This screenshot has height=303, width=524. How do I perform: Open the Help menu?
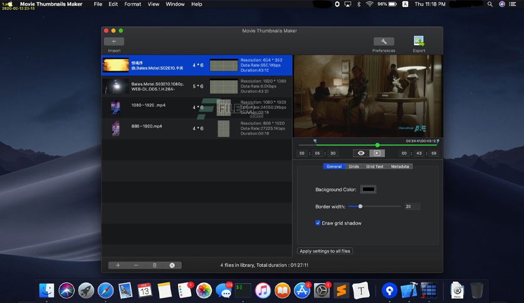[197, 4]
